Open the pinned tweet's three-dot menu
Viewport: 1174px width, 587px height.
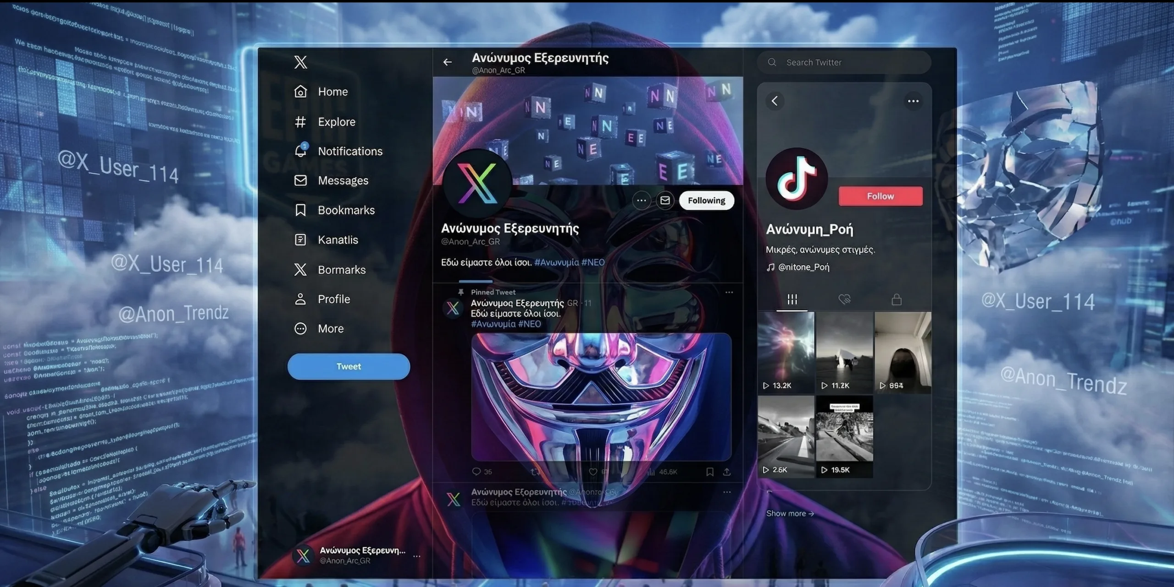729,292
